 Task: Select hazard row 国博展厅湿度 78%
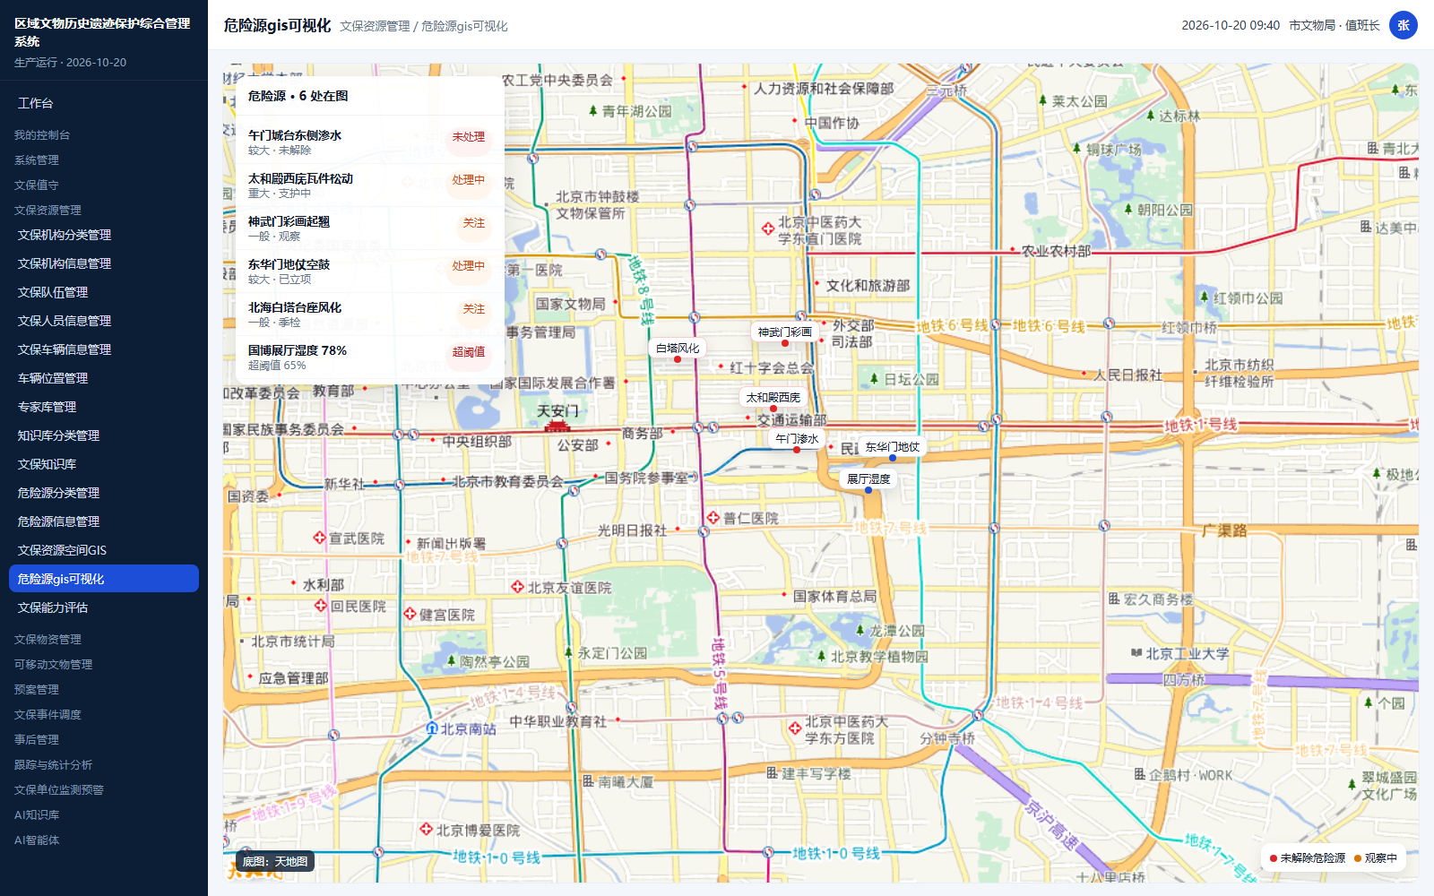tap(370, 357)
